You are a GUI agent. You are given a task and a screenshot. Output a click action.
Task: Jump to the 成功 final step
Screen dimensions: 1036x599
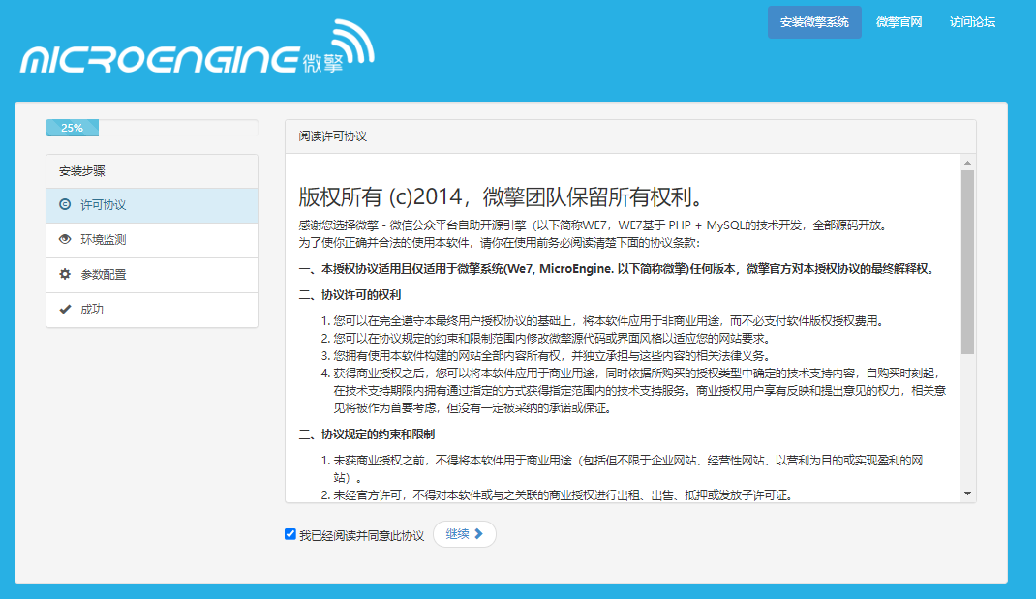pyautogui.click(x=92, y=310)
